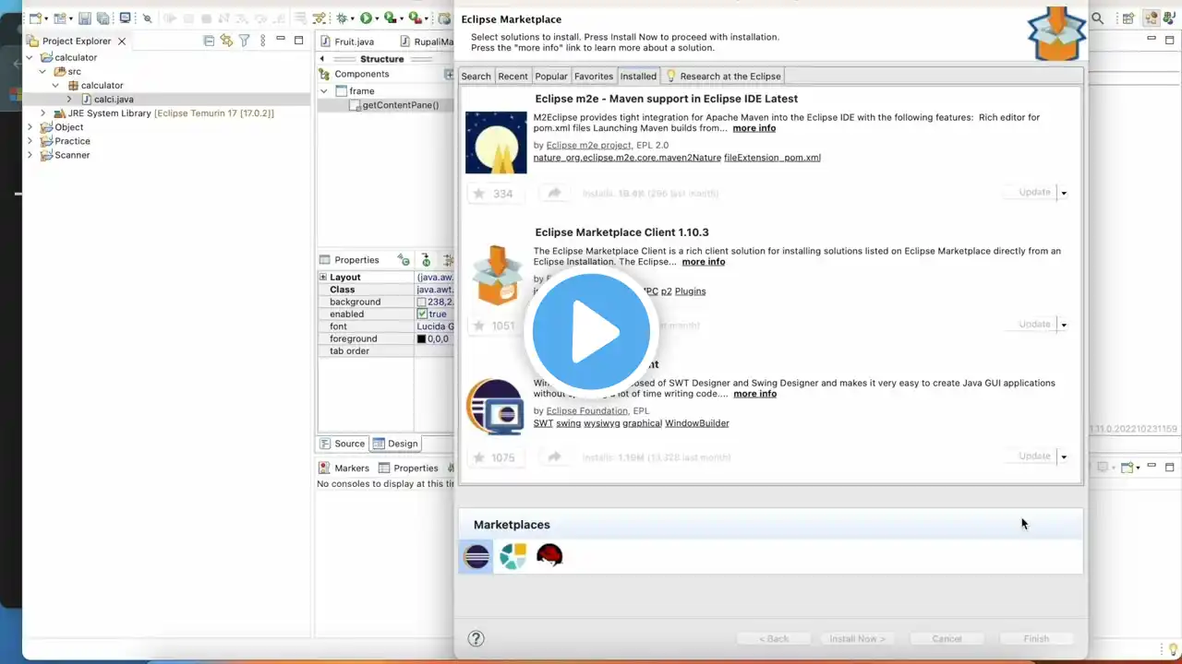Open the Eclipse Foundation provider link
1182x664 pixels.
587,411
